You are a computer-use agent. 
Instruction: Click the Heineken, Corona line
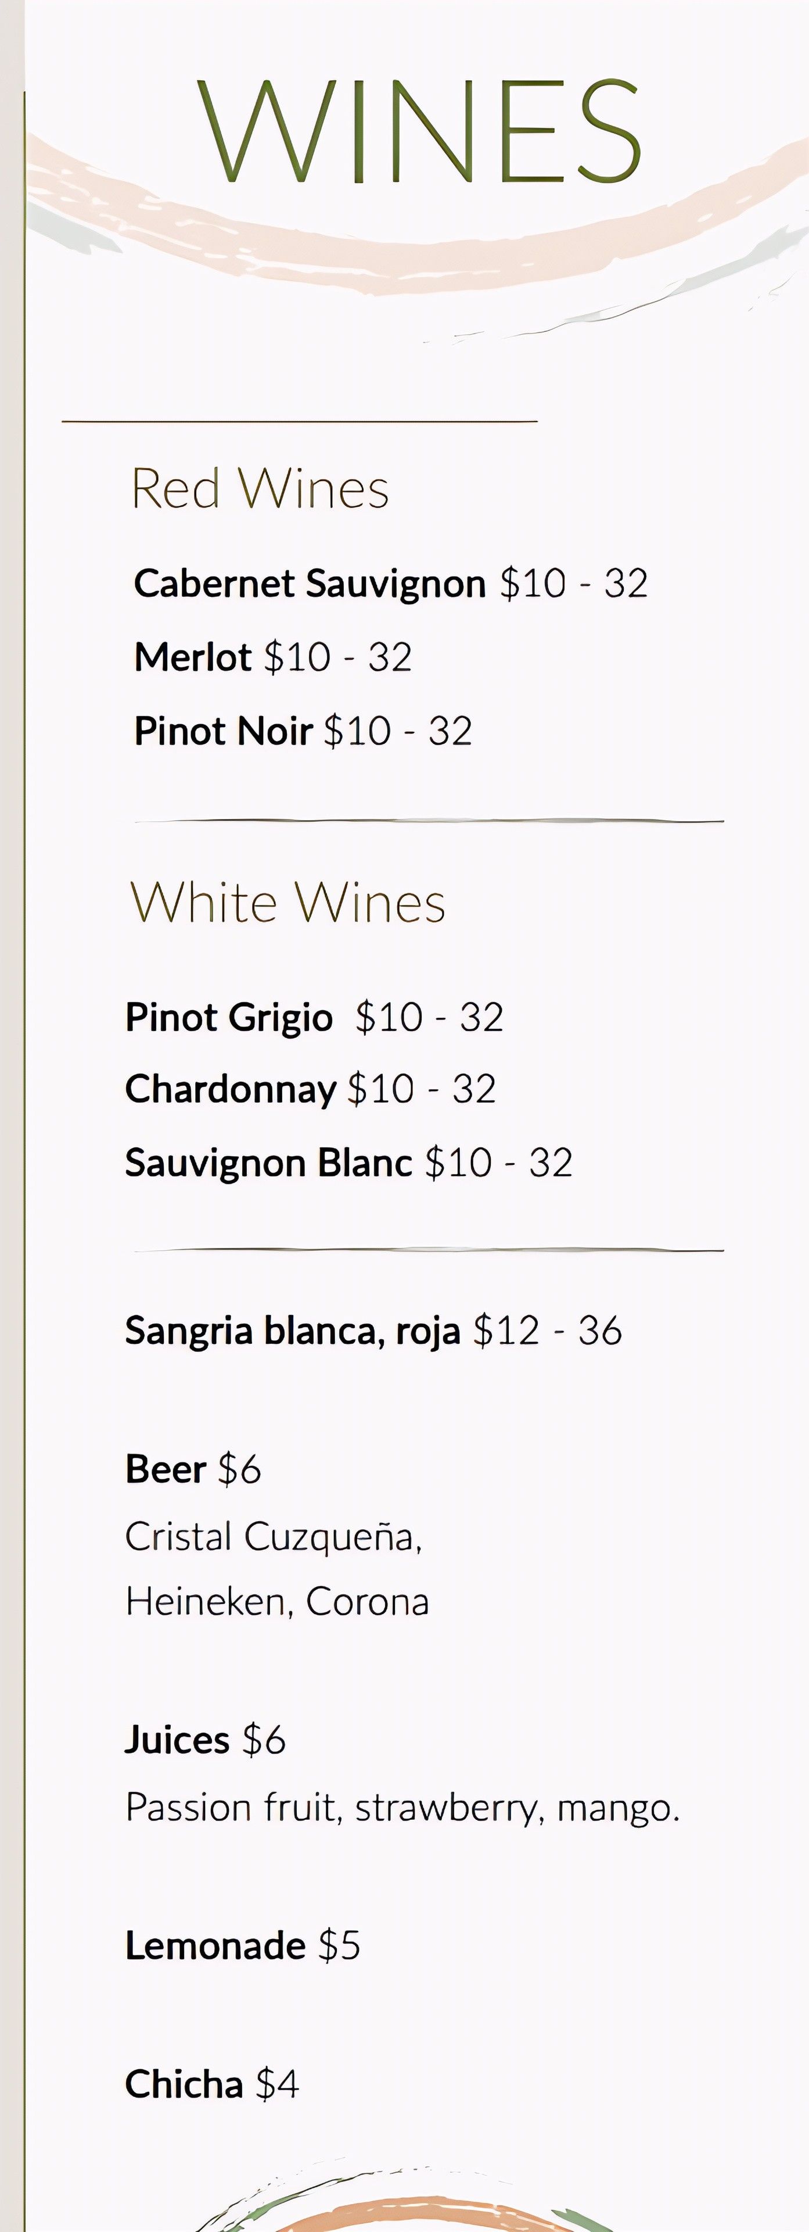[276, 1602]
